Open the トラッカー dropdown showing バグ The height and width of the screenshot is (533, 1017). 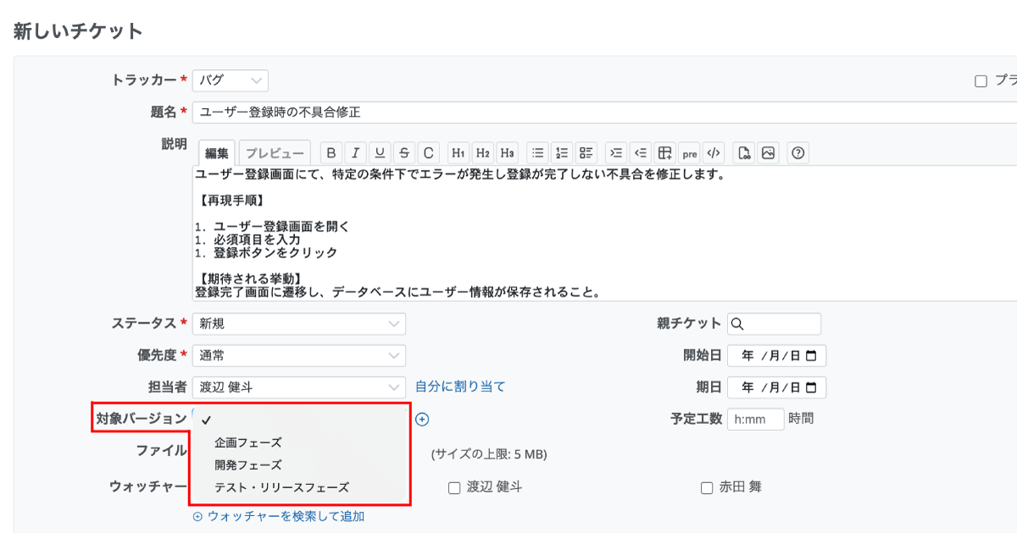point(231,80)
